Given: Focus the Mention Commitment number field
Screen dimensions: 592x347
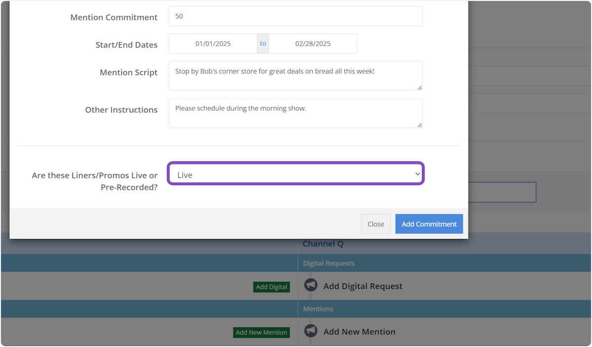Looking at the screenshot, I should pyautogui.click(x=296, y=16).
